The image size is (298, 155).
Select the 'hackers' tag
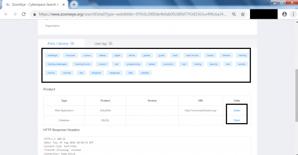pyautogui.click(x=226, y=55)
